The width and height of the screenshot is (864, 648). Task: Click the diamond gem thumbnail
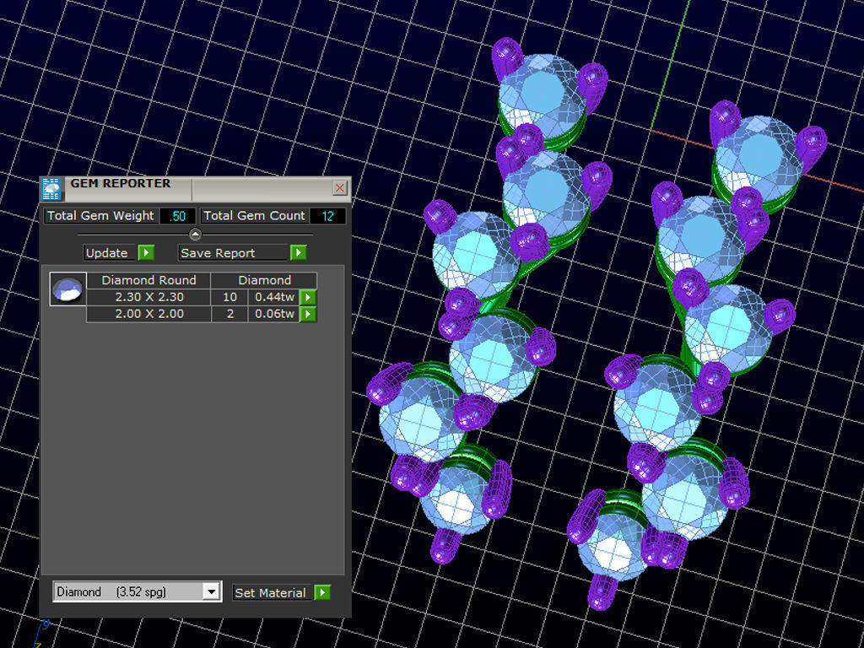point(67,289)
